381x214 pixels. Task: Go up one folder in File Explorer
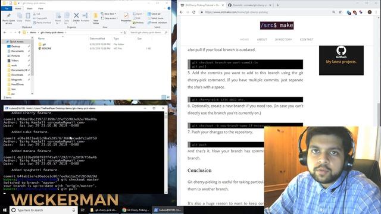click(19, 32)
